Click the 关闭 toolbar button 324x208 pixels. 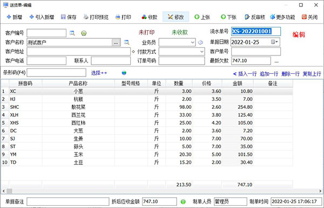[309, 17]
